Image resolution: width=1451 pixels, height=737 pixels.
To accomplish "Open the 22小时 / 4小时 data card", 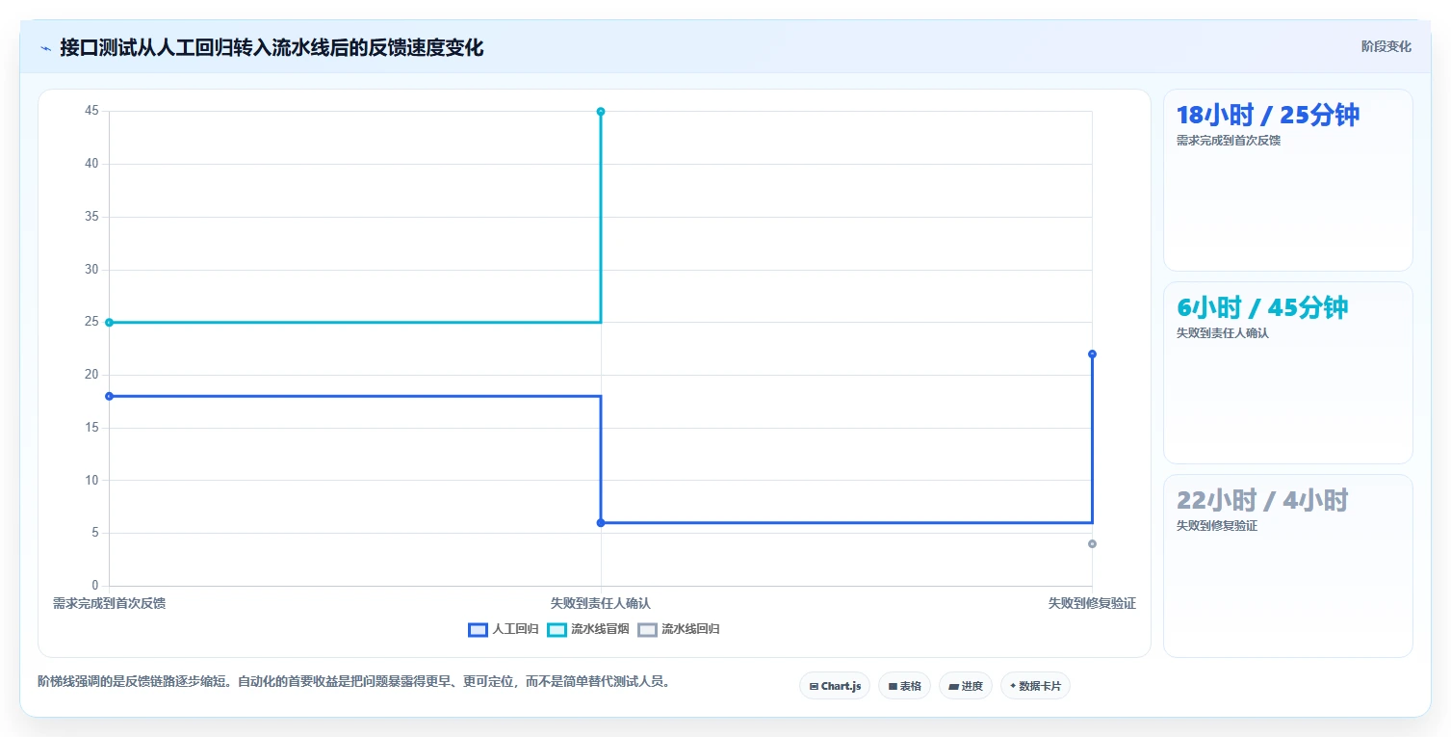I will tap(1288, 566).
